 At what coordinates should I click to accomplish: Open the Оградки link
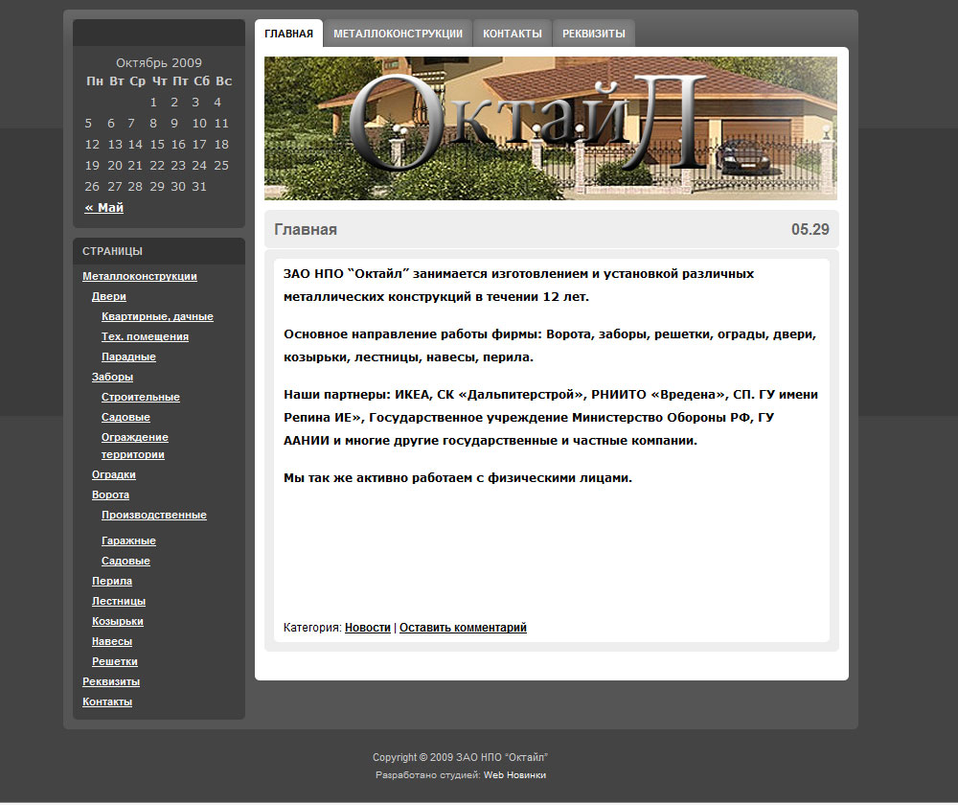(114, 475)
